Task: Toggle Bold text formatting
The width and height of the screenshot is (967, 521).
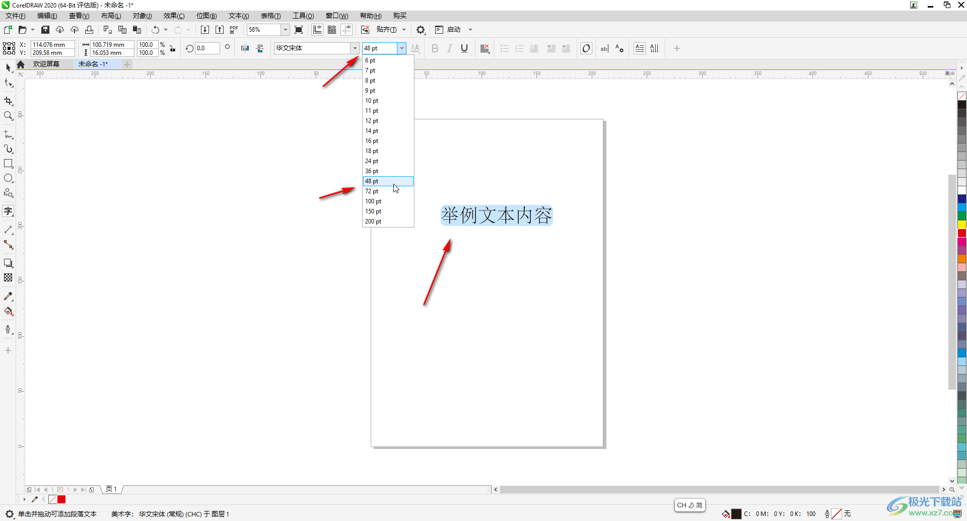Action: 435,48
